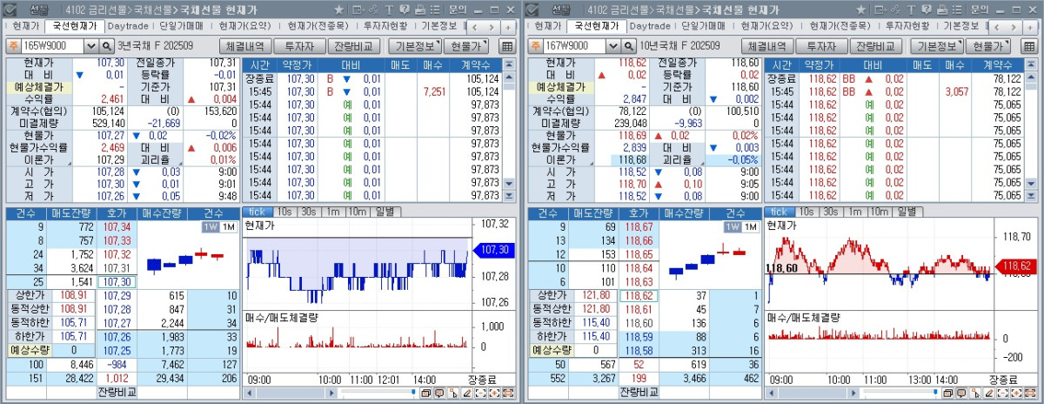This screenshot has width=1044, height=404.
Task: Click the favorites star icon in left window
Action: click(338, 10)
